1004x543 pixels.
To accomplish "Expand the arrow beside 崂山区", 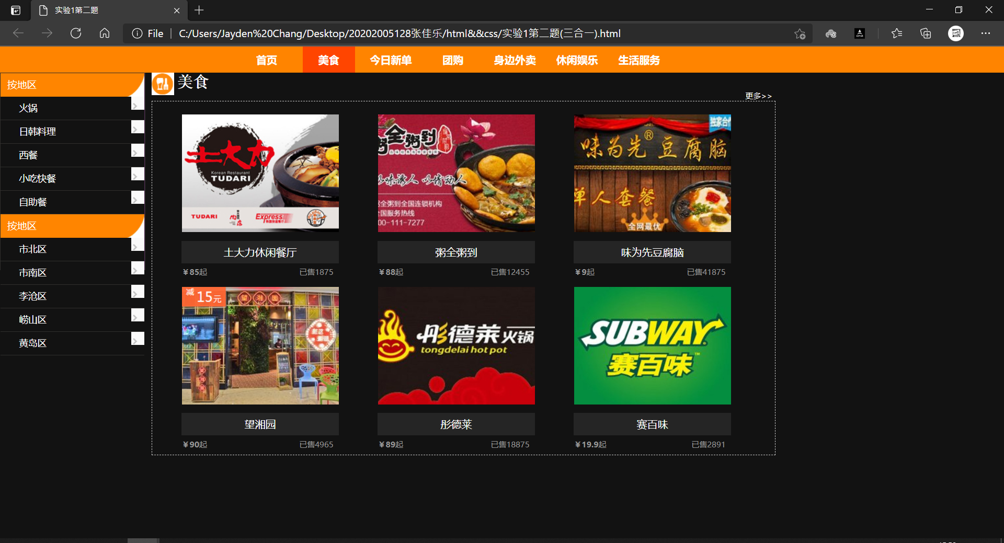I will [138, 315].
